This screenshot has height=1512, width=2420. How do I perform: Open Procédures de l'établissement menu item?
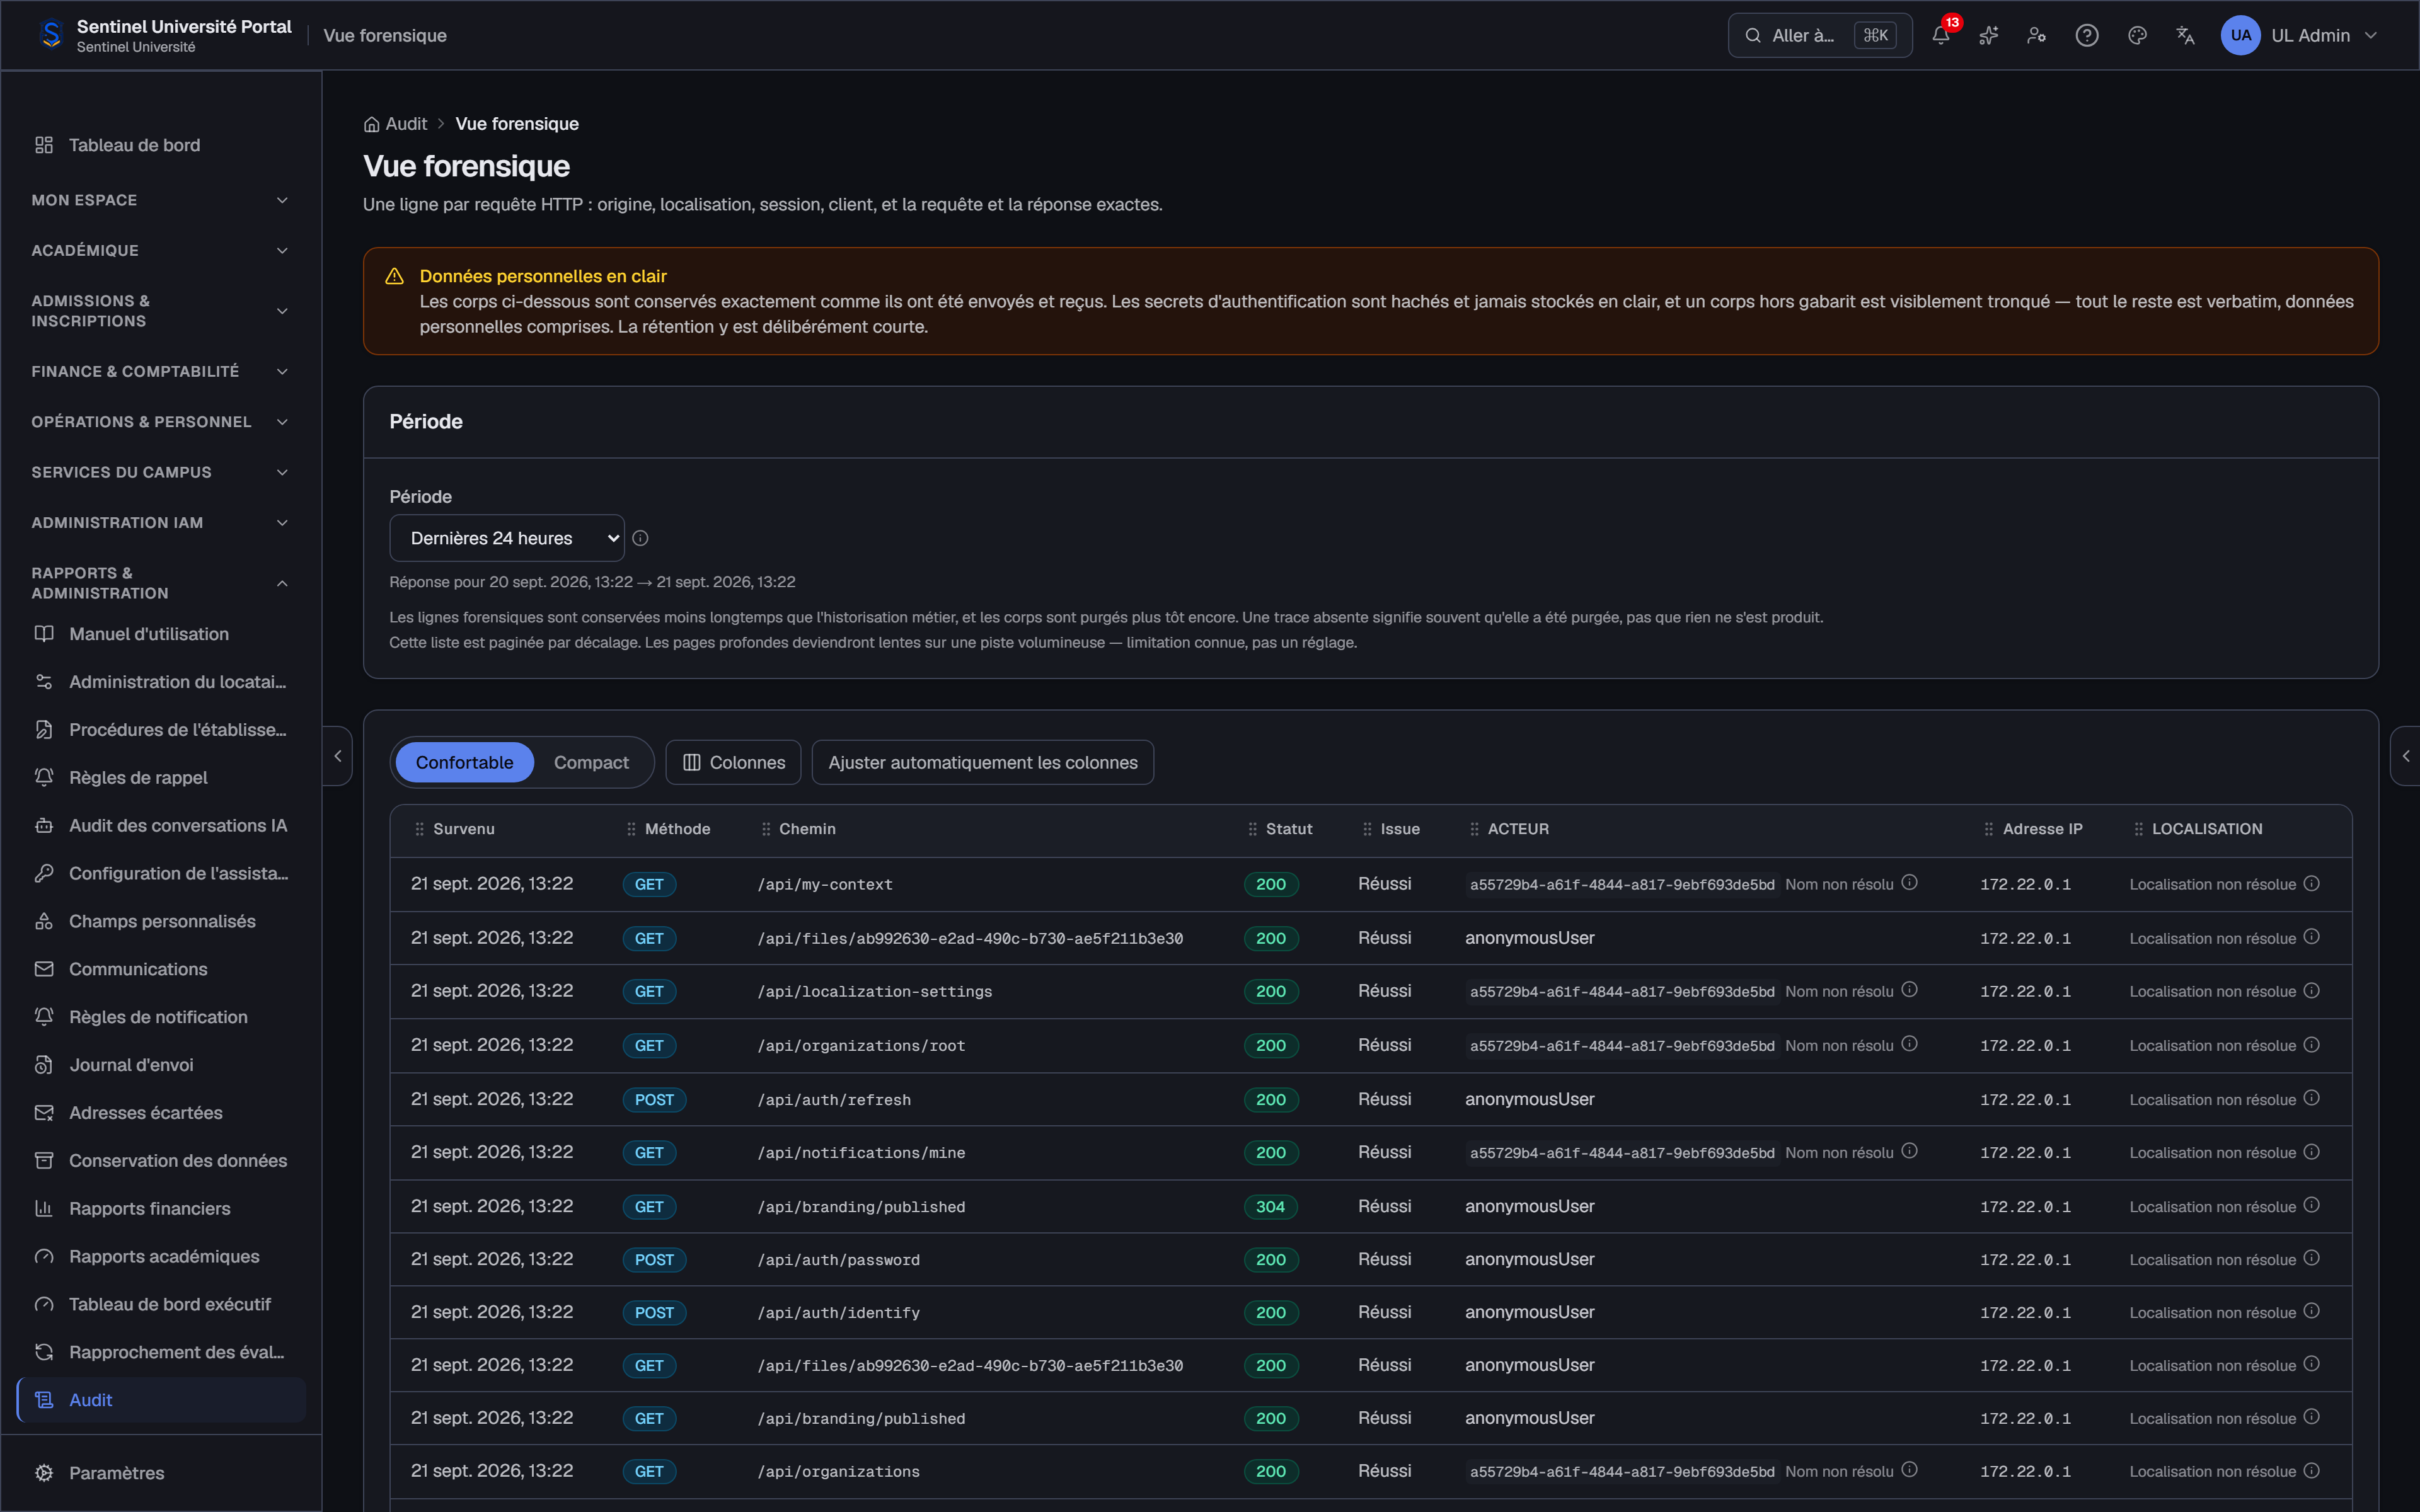pyautogui.click(x=162, y=730)
